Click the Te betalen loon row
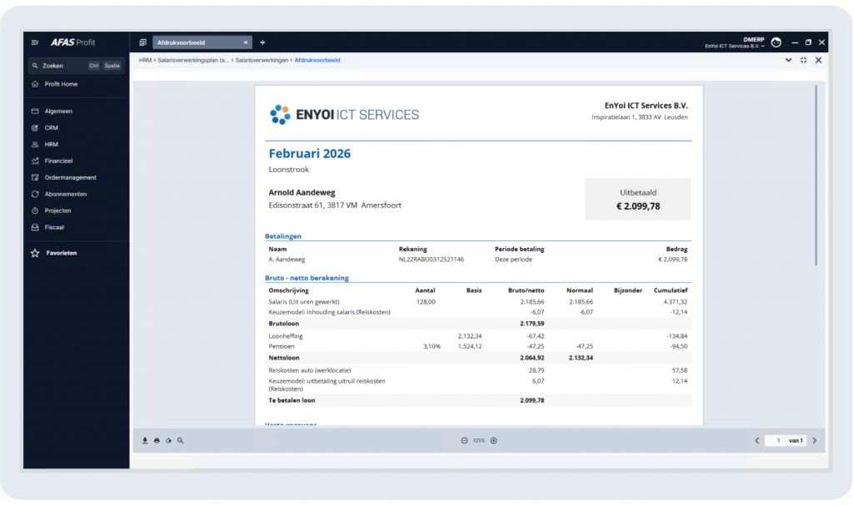853x505 pixels. (478, 401)
